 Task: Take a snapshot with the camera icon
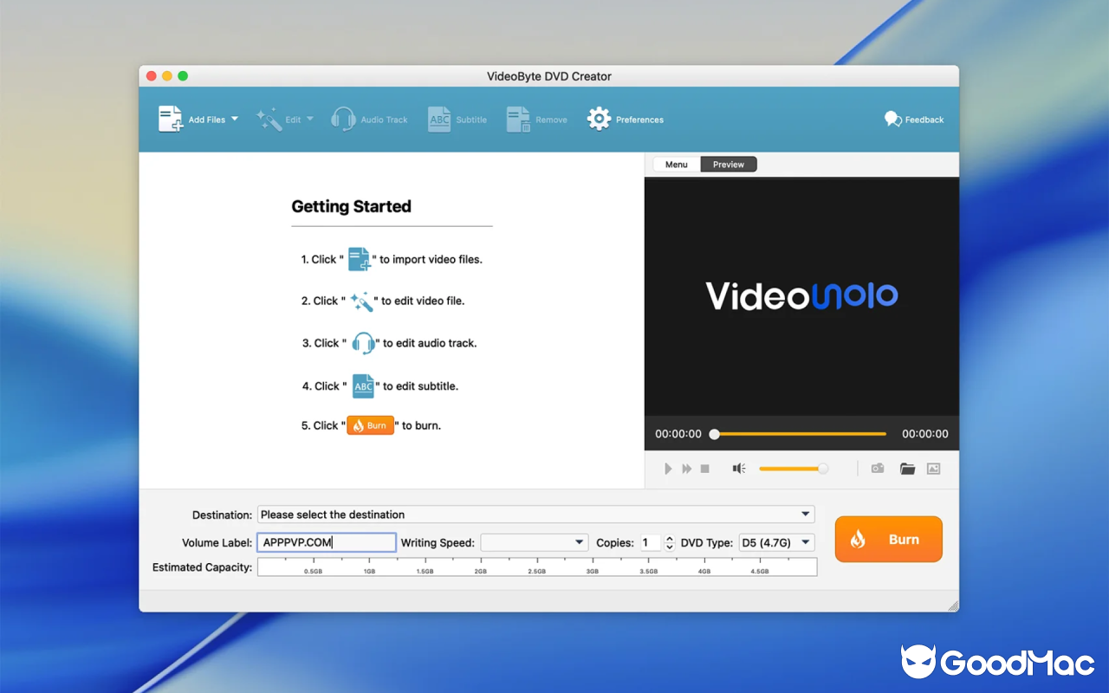(x=877, y=468)
